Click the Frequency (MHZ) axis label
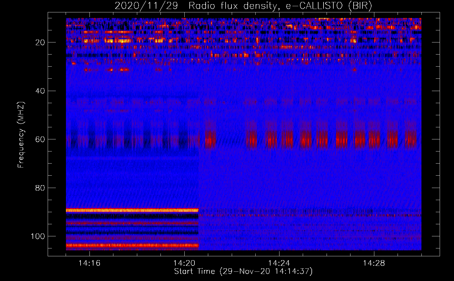 tap(21, 135)
